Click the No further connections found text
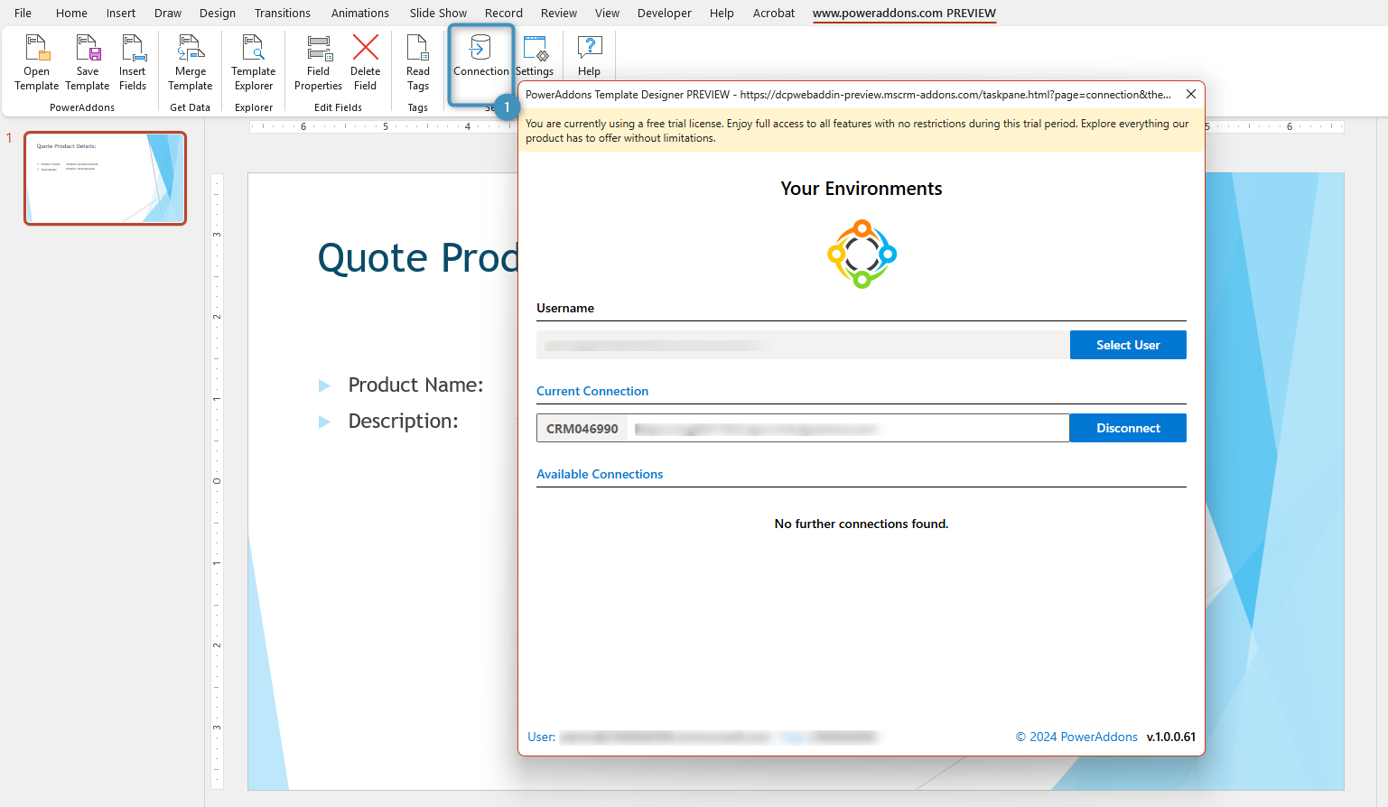Screen dimensions: 1388x807 pyautogui.click(x=862, y=524)
